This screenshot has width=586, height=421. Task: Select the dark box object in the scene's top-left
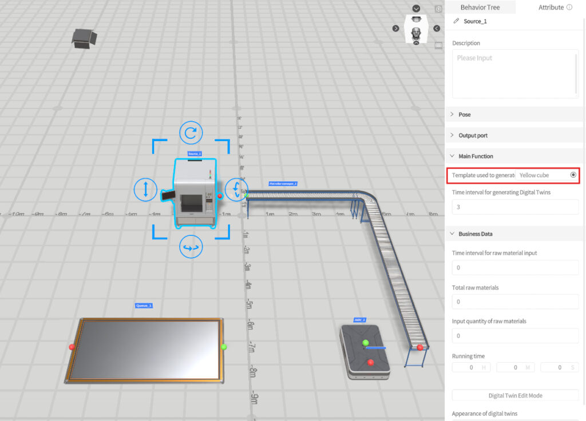84,38
